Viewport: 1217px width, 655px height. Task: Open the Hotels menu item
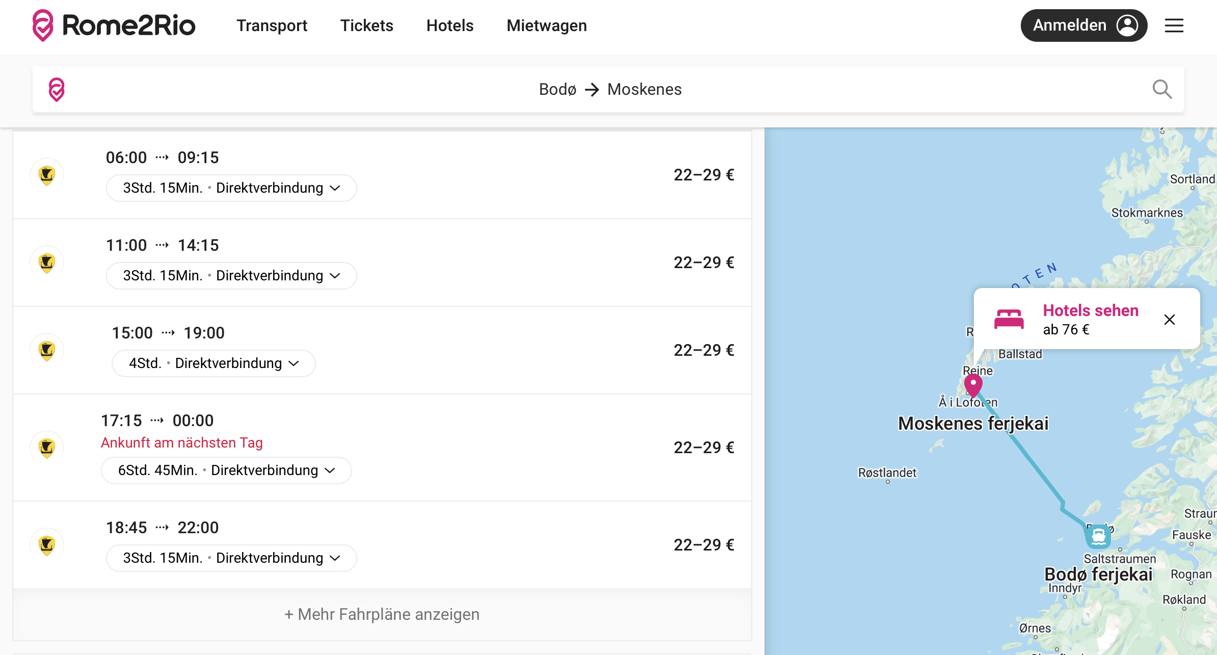[449, 25]
